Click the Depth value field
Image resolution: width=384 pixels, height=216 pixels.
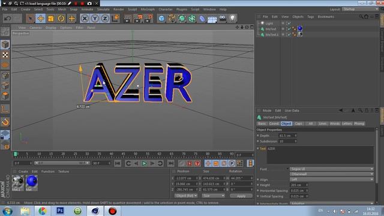point(286,136)
